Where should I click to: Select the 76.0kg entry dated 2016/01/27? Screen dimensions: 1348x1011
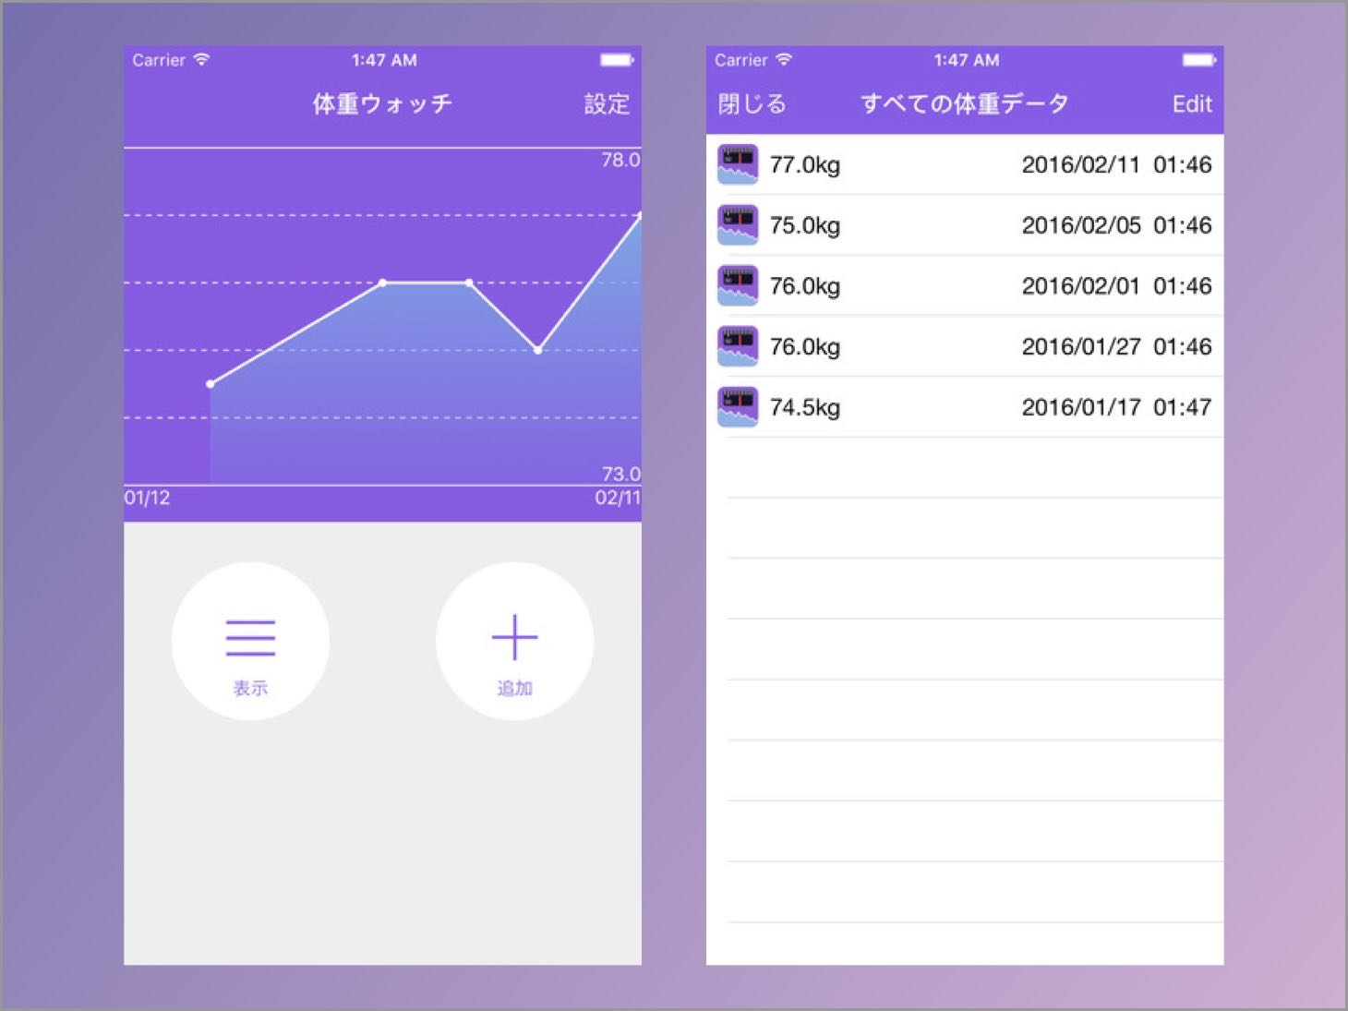point(965,347)
